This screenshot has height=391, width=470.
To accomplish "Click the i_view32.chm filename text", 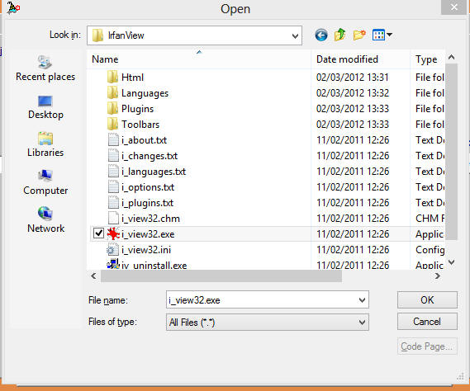I will click(x=150, y=219).
